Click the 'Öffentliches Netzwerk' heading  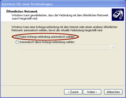pyautogui.click(x=22, y=11)
